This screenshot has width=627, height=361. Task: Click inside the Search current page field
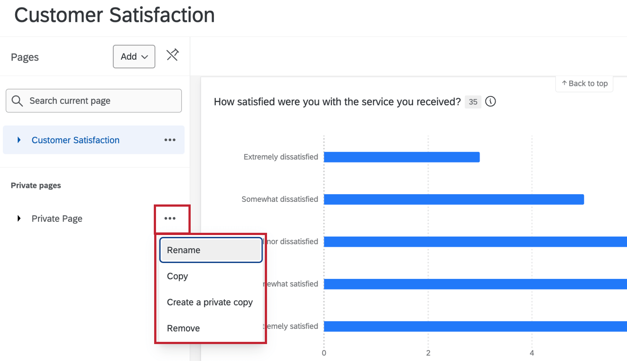(93, 101)
